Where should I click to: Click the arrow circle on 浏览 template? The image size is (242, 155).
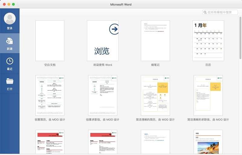[114, 29]
